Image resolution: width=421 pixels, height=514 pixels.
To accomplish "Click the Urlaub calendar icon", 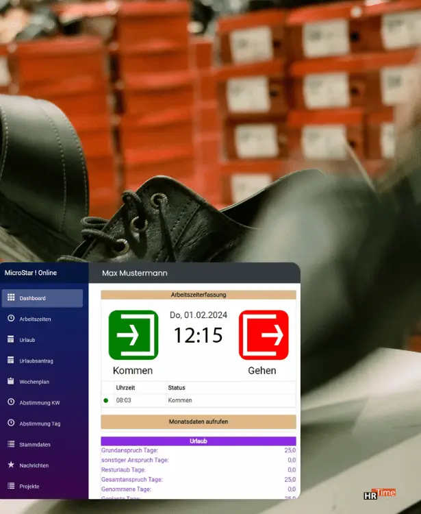I will tap(11, 339).
